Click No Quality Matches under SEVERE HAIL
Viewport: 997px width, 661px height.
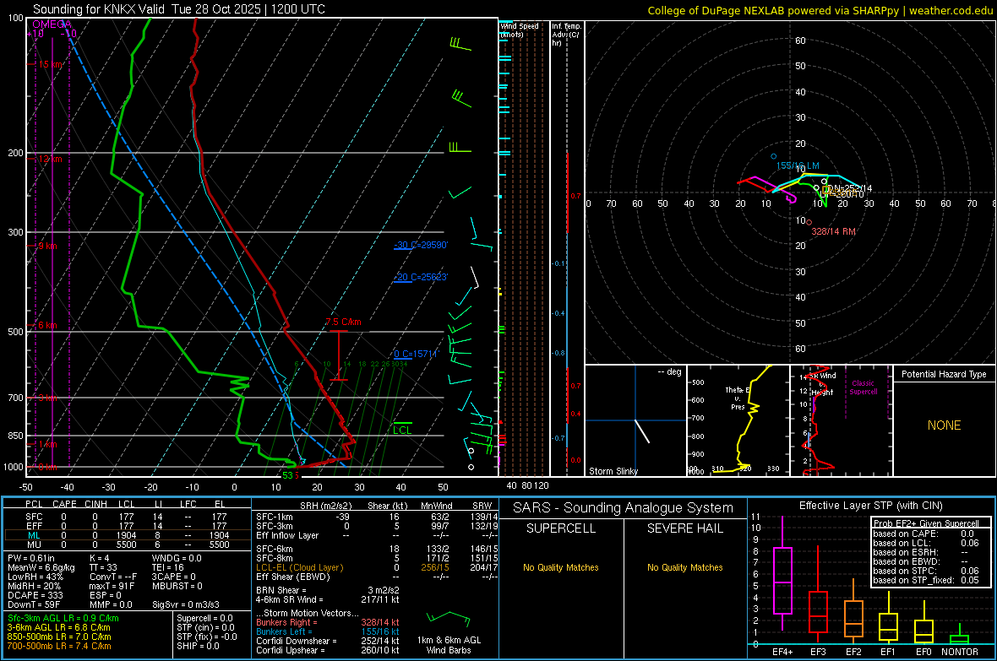(x=684, y=567)
